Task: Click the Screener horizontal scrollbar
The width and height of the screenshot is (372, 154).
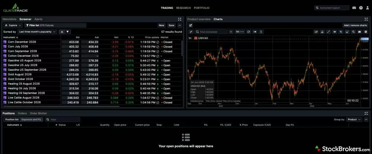Action: click(x=61, y=107)
